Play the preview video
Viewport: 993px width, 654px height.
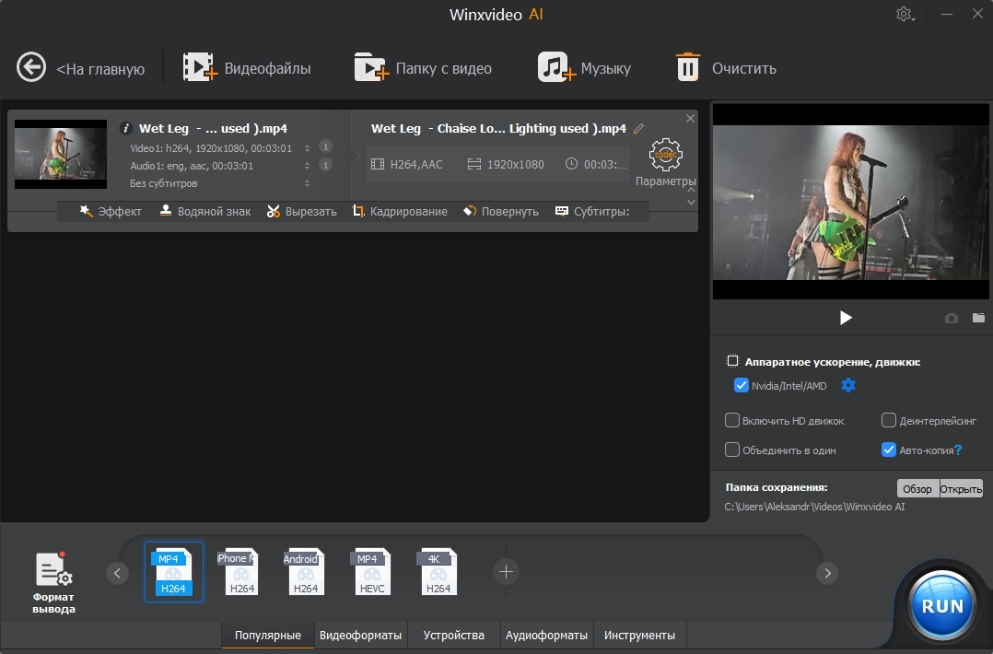pyautogui.click(x=846, y=318)
